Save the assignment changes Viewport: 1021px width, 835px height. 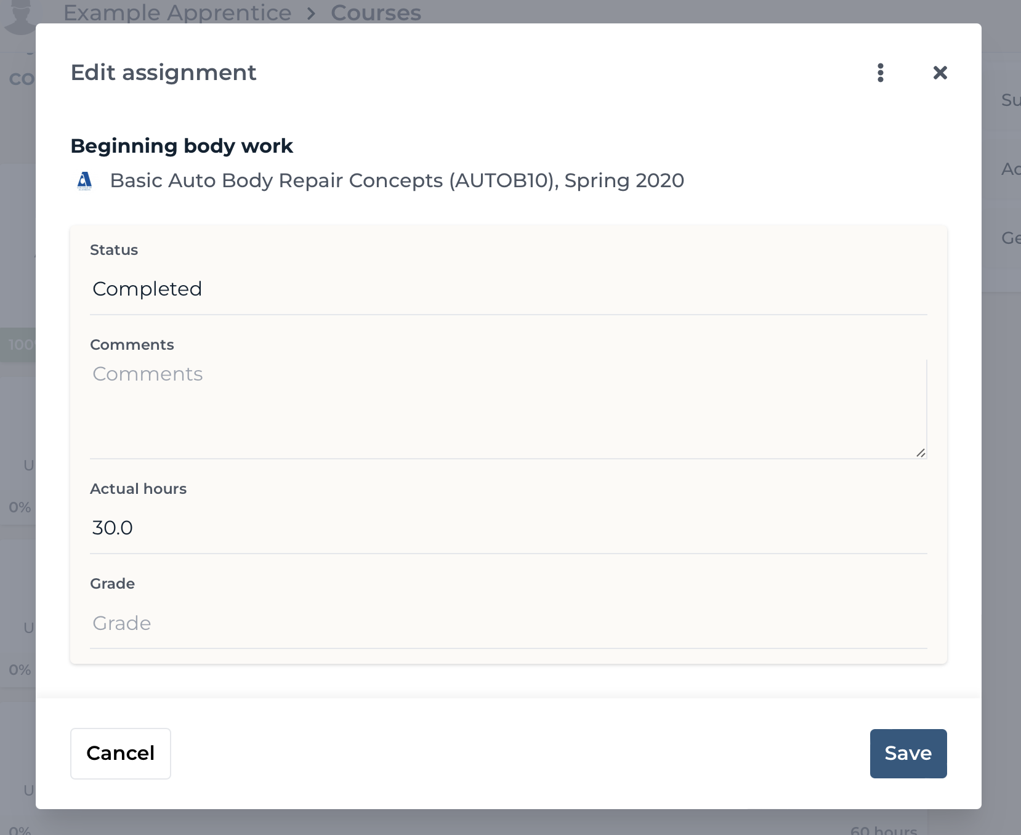(908, 753)
